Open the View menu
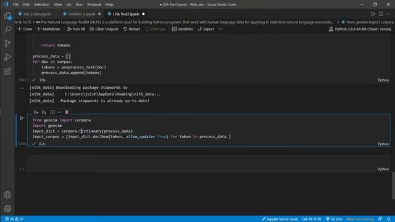Viewport: 395px width, 222px height. tap(57, 4)
